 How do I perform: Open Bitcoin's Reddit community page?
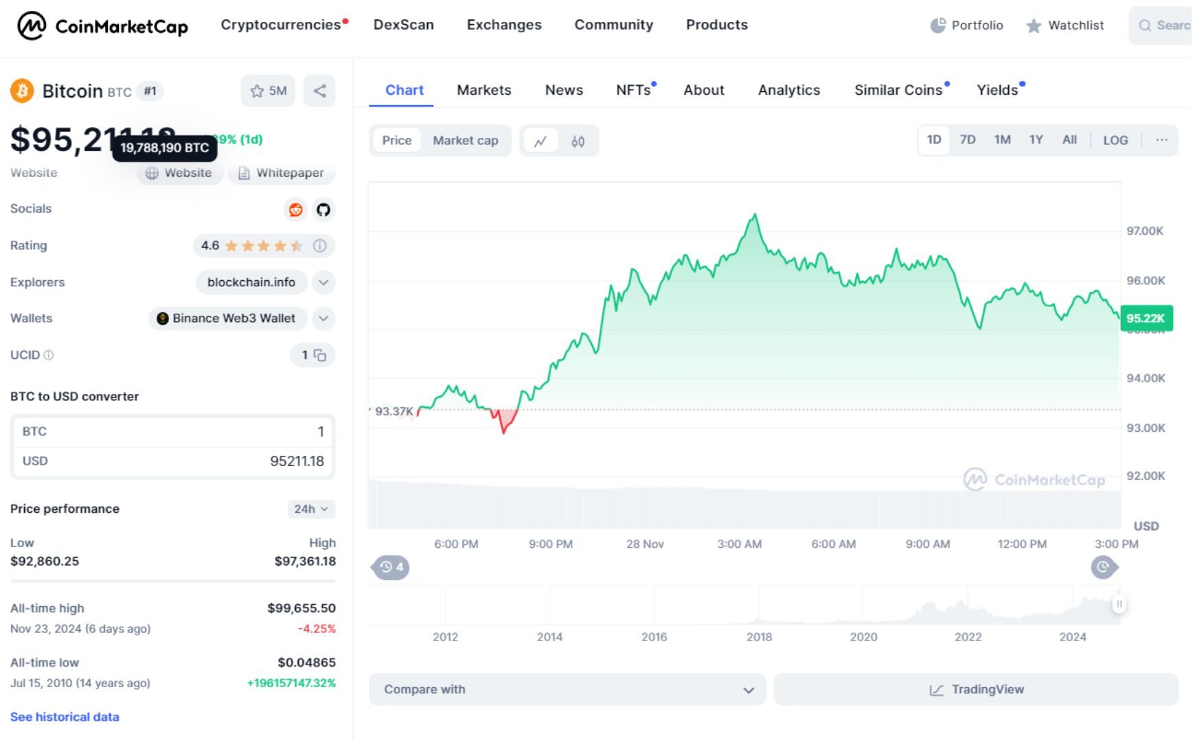pos(295,210)
